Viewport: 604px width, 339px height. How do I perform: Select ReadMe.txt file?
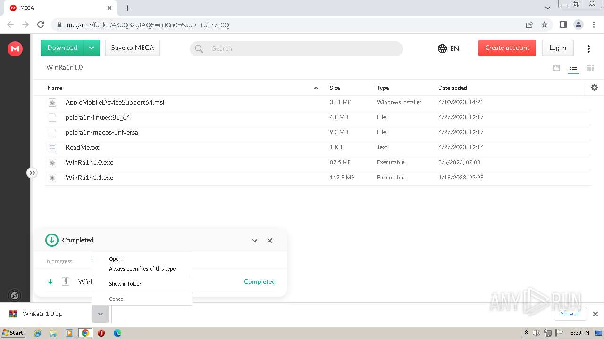coord(319,147)
